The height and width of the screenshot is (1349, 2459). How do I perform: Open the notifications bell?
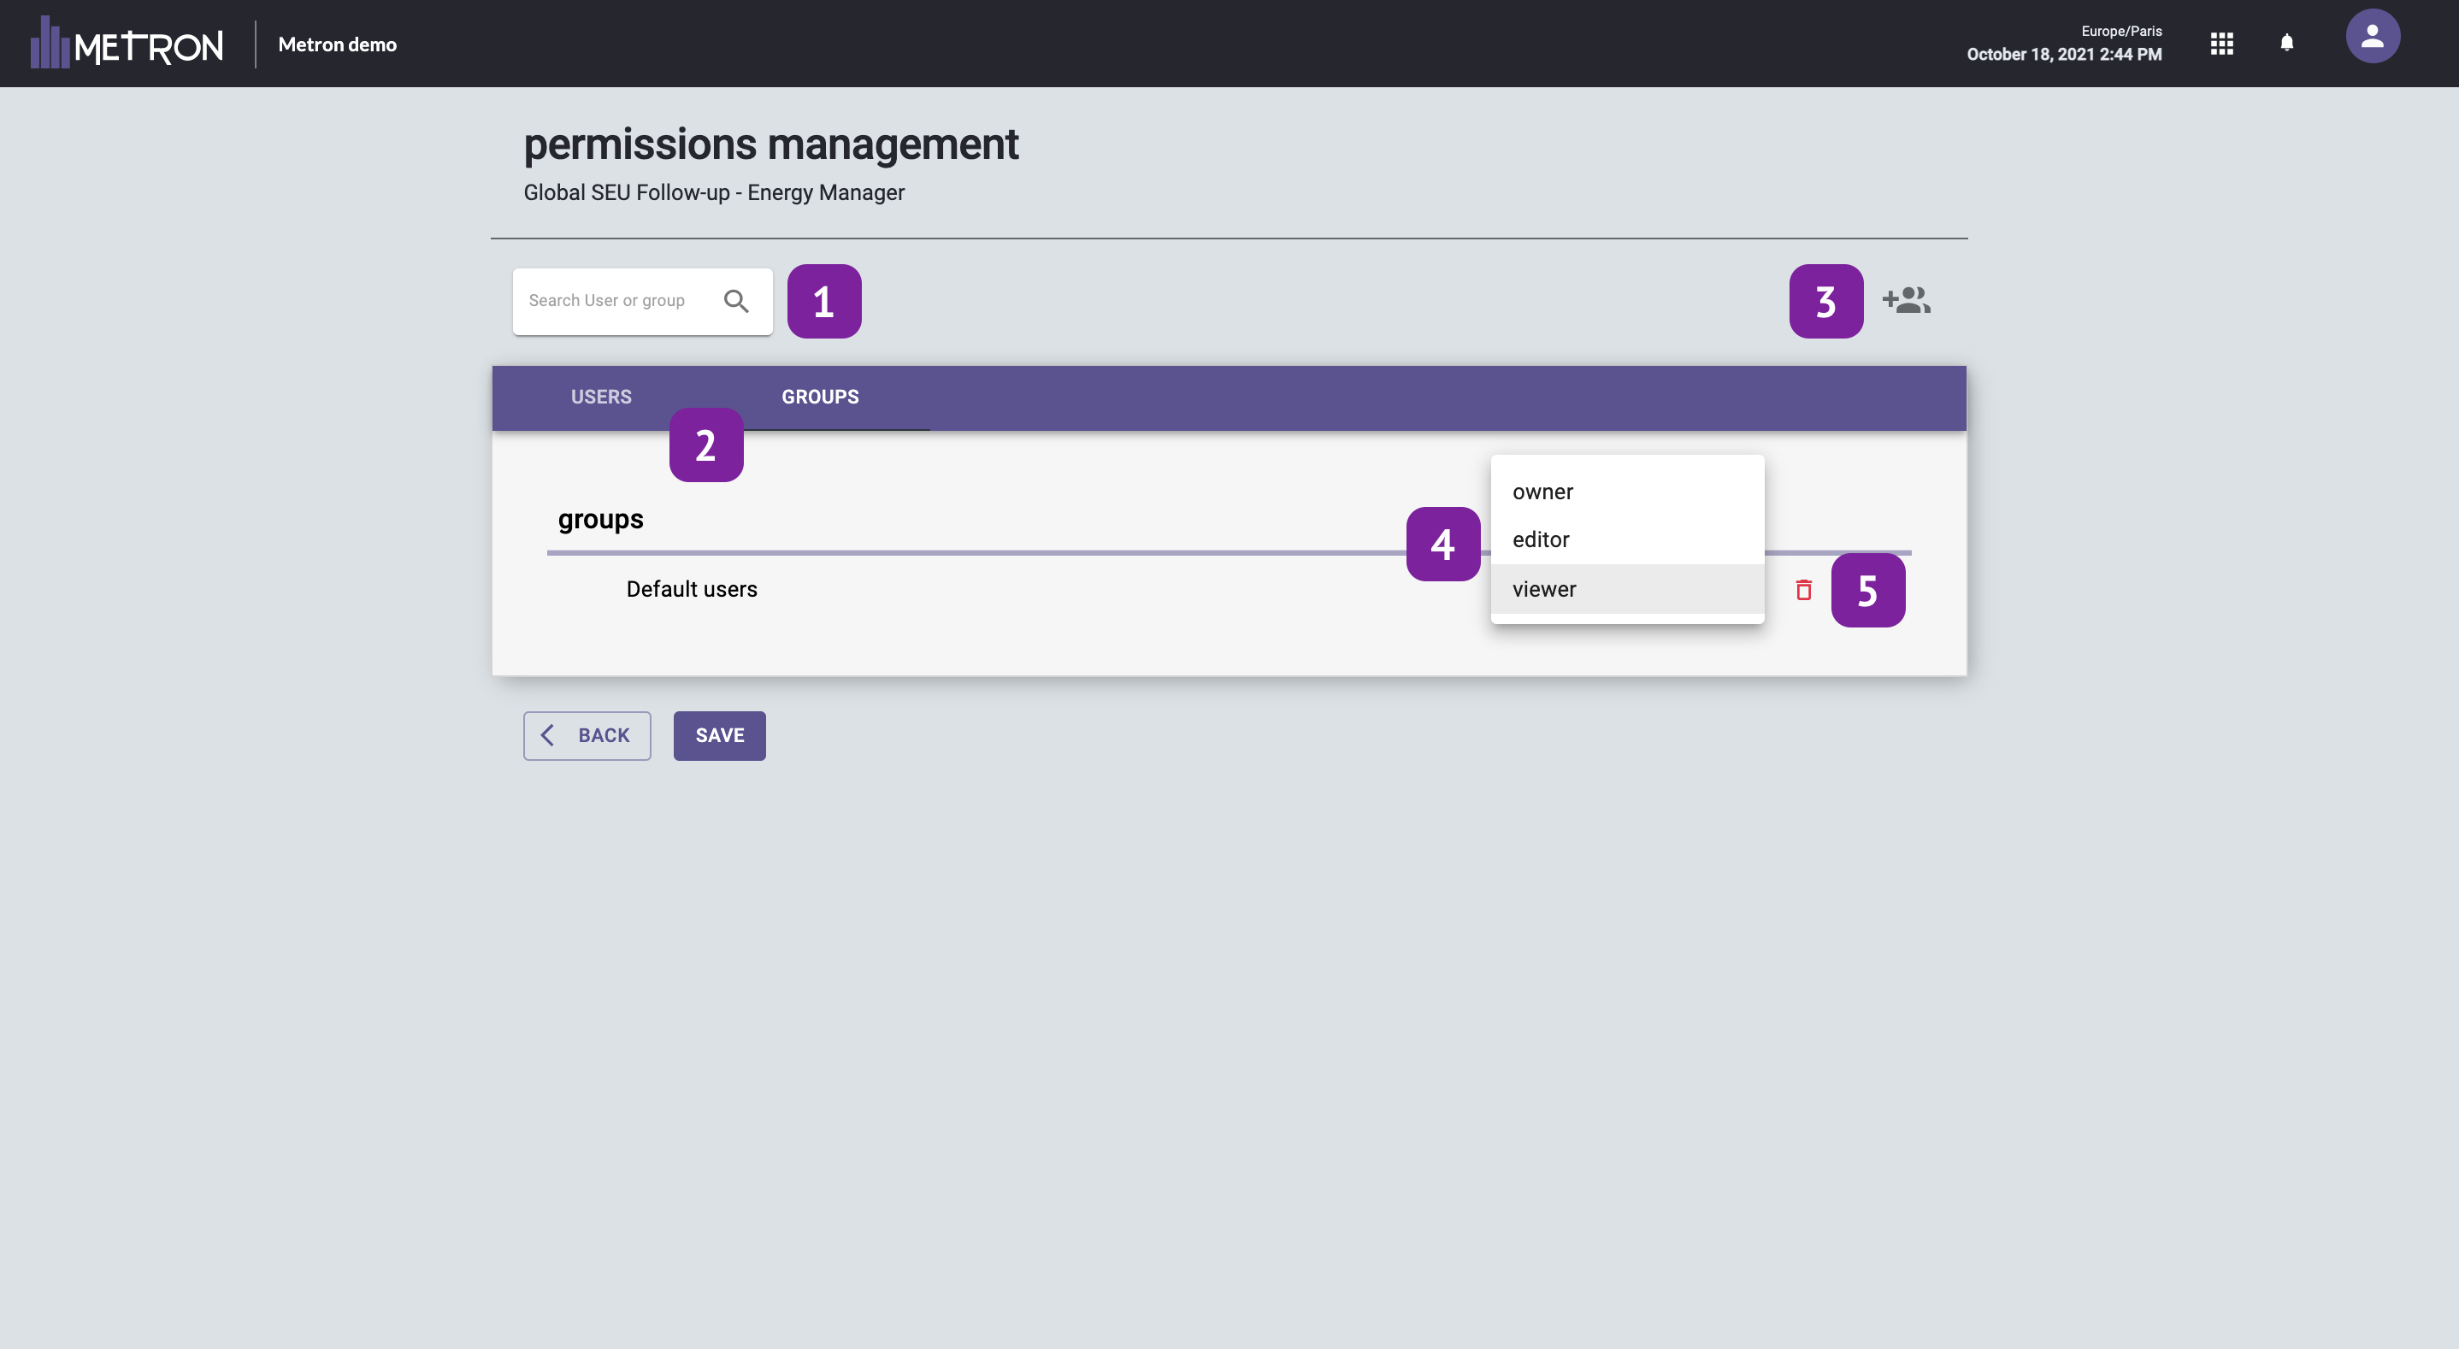coord(2286,42)
